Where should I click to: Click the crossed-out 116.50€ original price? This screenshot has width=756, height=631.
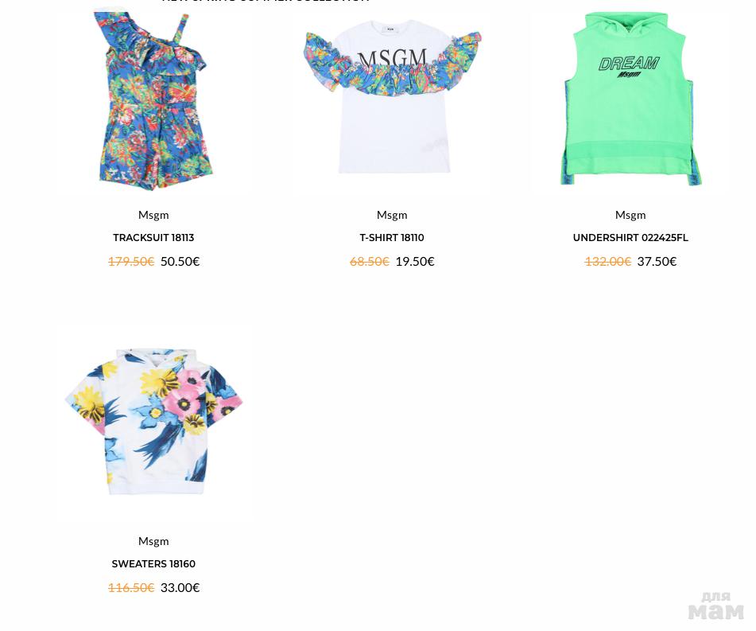[131, 587]
